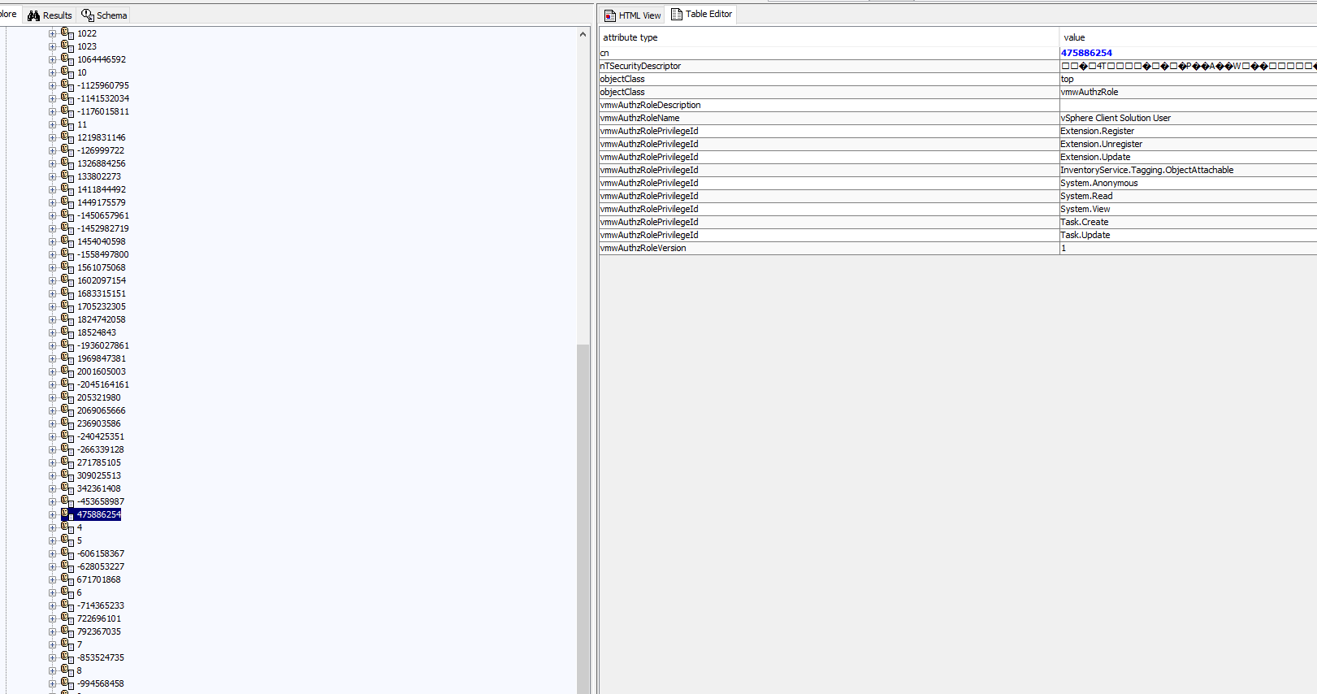
Task: Click the entry icon for node -1936027861
Action: 67,345
